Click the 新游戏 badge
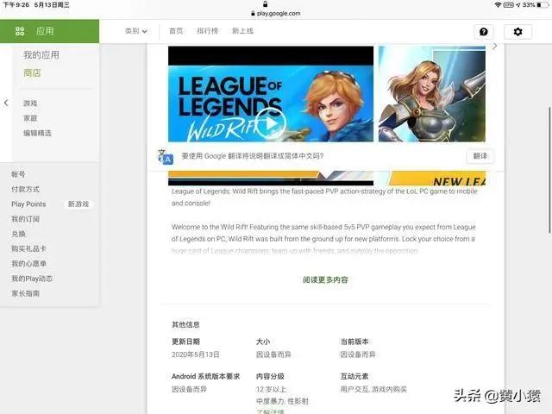The height and width of the screenshot is (414, 552). click(78, 204)
